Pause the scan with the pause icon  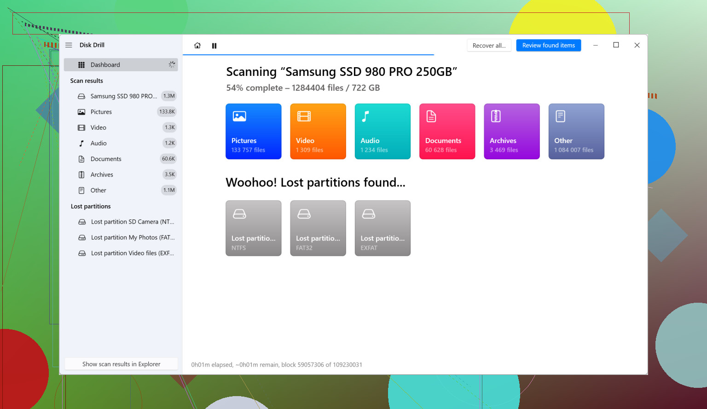[x=214, y=46]
